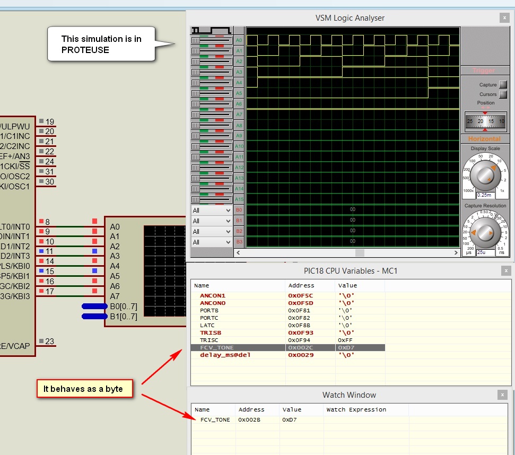Click address 0x0029 of delay_ms@del
This screenshot has height=455, width=515.
301,355
